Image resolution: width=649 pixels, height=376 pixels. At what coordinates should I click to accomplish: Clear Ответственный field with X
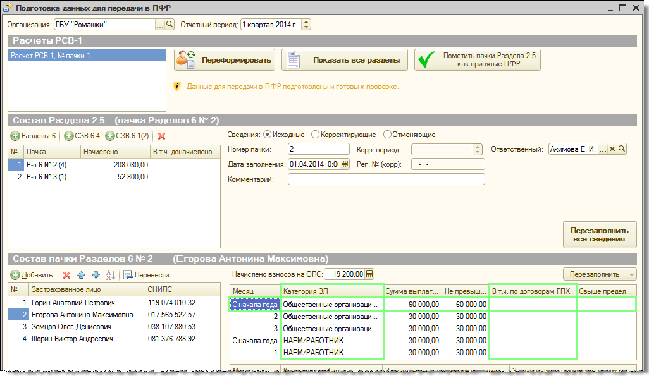tap(612, 149)
